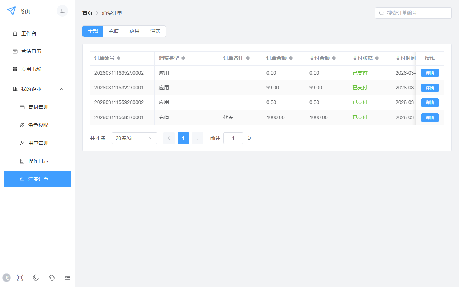Click the user avatar in the bottom bar

click(6, 278)
